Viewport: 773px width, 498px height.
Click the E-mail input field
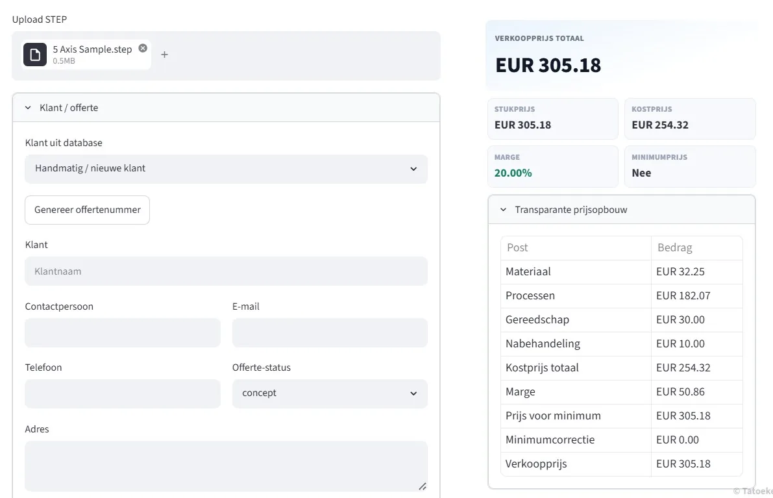coord(330,333)
